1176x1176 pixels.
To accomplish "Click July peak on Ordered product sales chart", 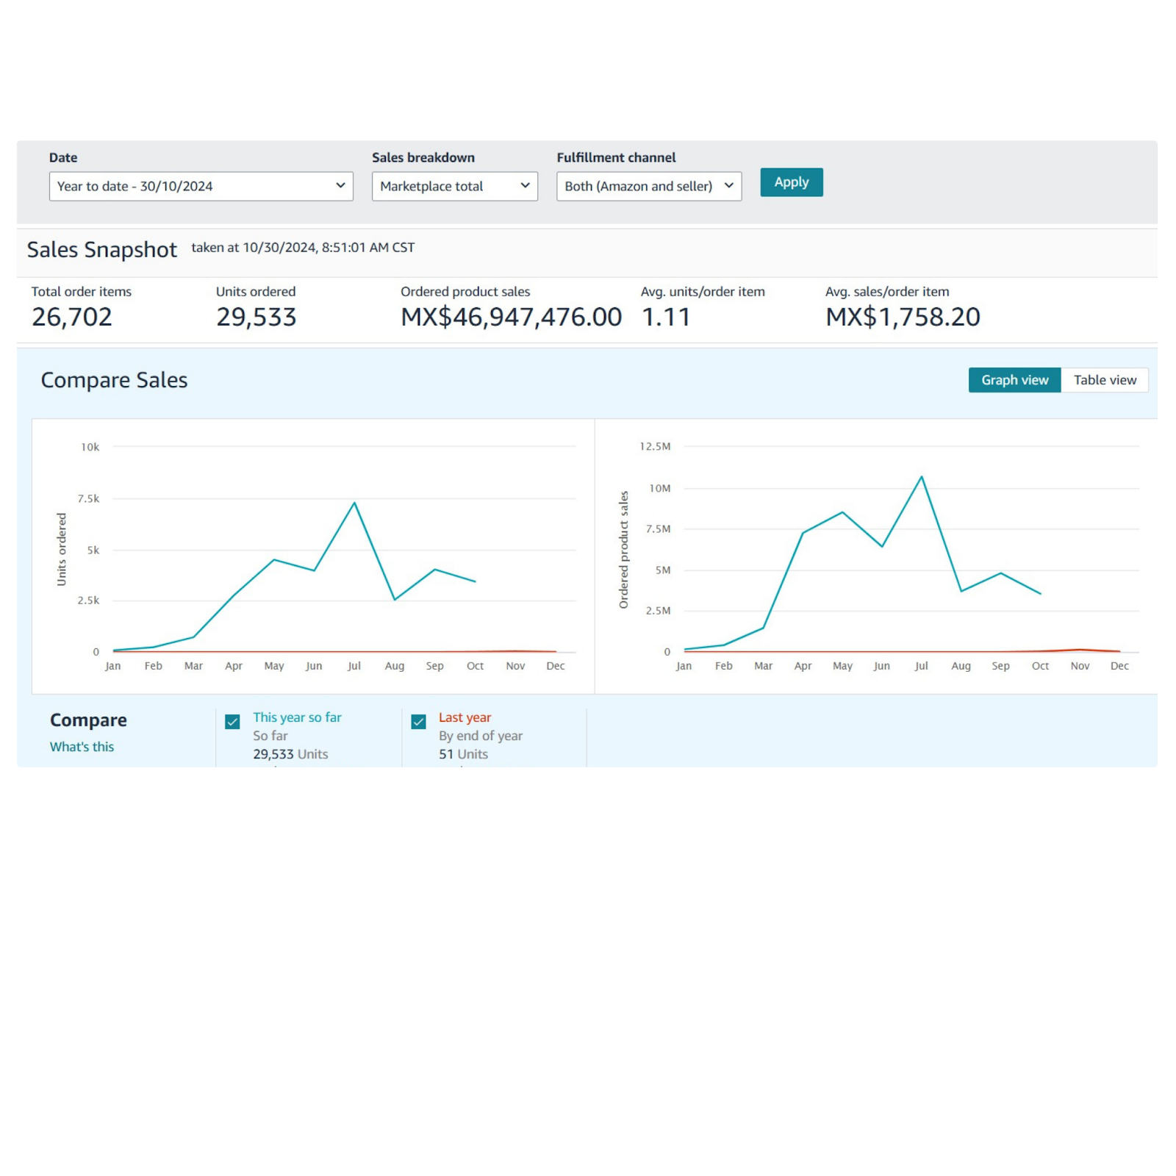I will 921,477.
